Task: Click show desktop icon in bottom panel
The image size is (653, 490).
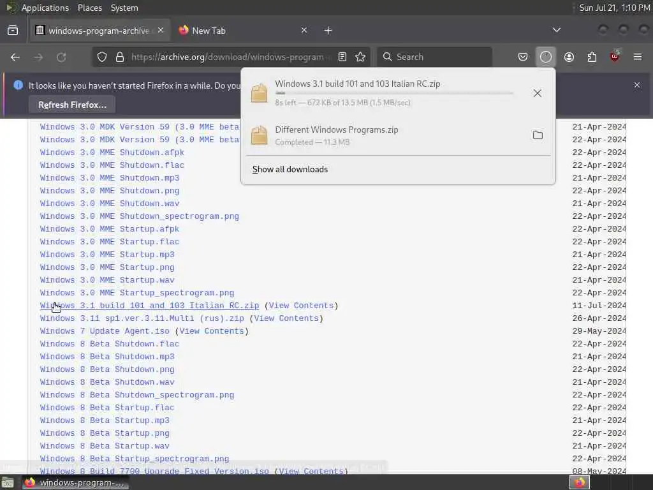Action: 8,483
